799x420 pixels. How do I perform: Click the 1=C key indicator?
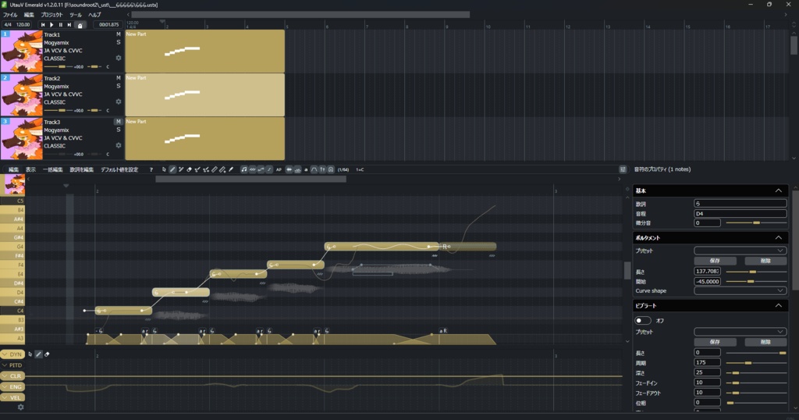click(x=360, y=169)
